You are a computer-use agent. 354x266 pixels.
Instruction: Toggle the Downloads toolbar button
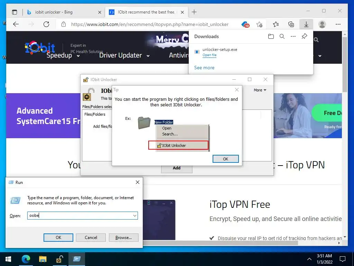306,24
